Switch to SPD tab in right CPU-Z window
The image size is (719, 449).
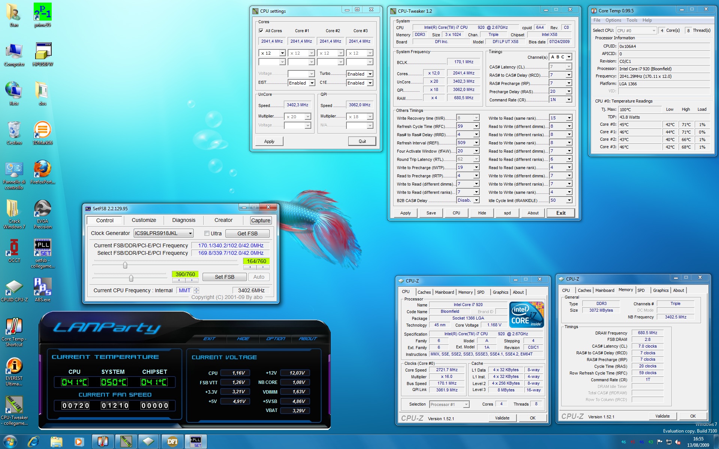tap(641, 290)
